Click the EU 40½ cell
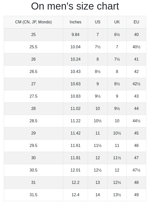Image resolution: width=150 pixels, height=205 pixels. tap(136, 47)
